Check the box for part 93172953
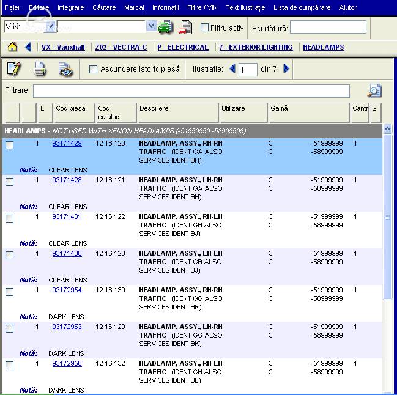The height and width of the screenshot is (395, 397). [10, 329]
